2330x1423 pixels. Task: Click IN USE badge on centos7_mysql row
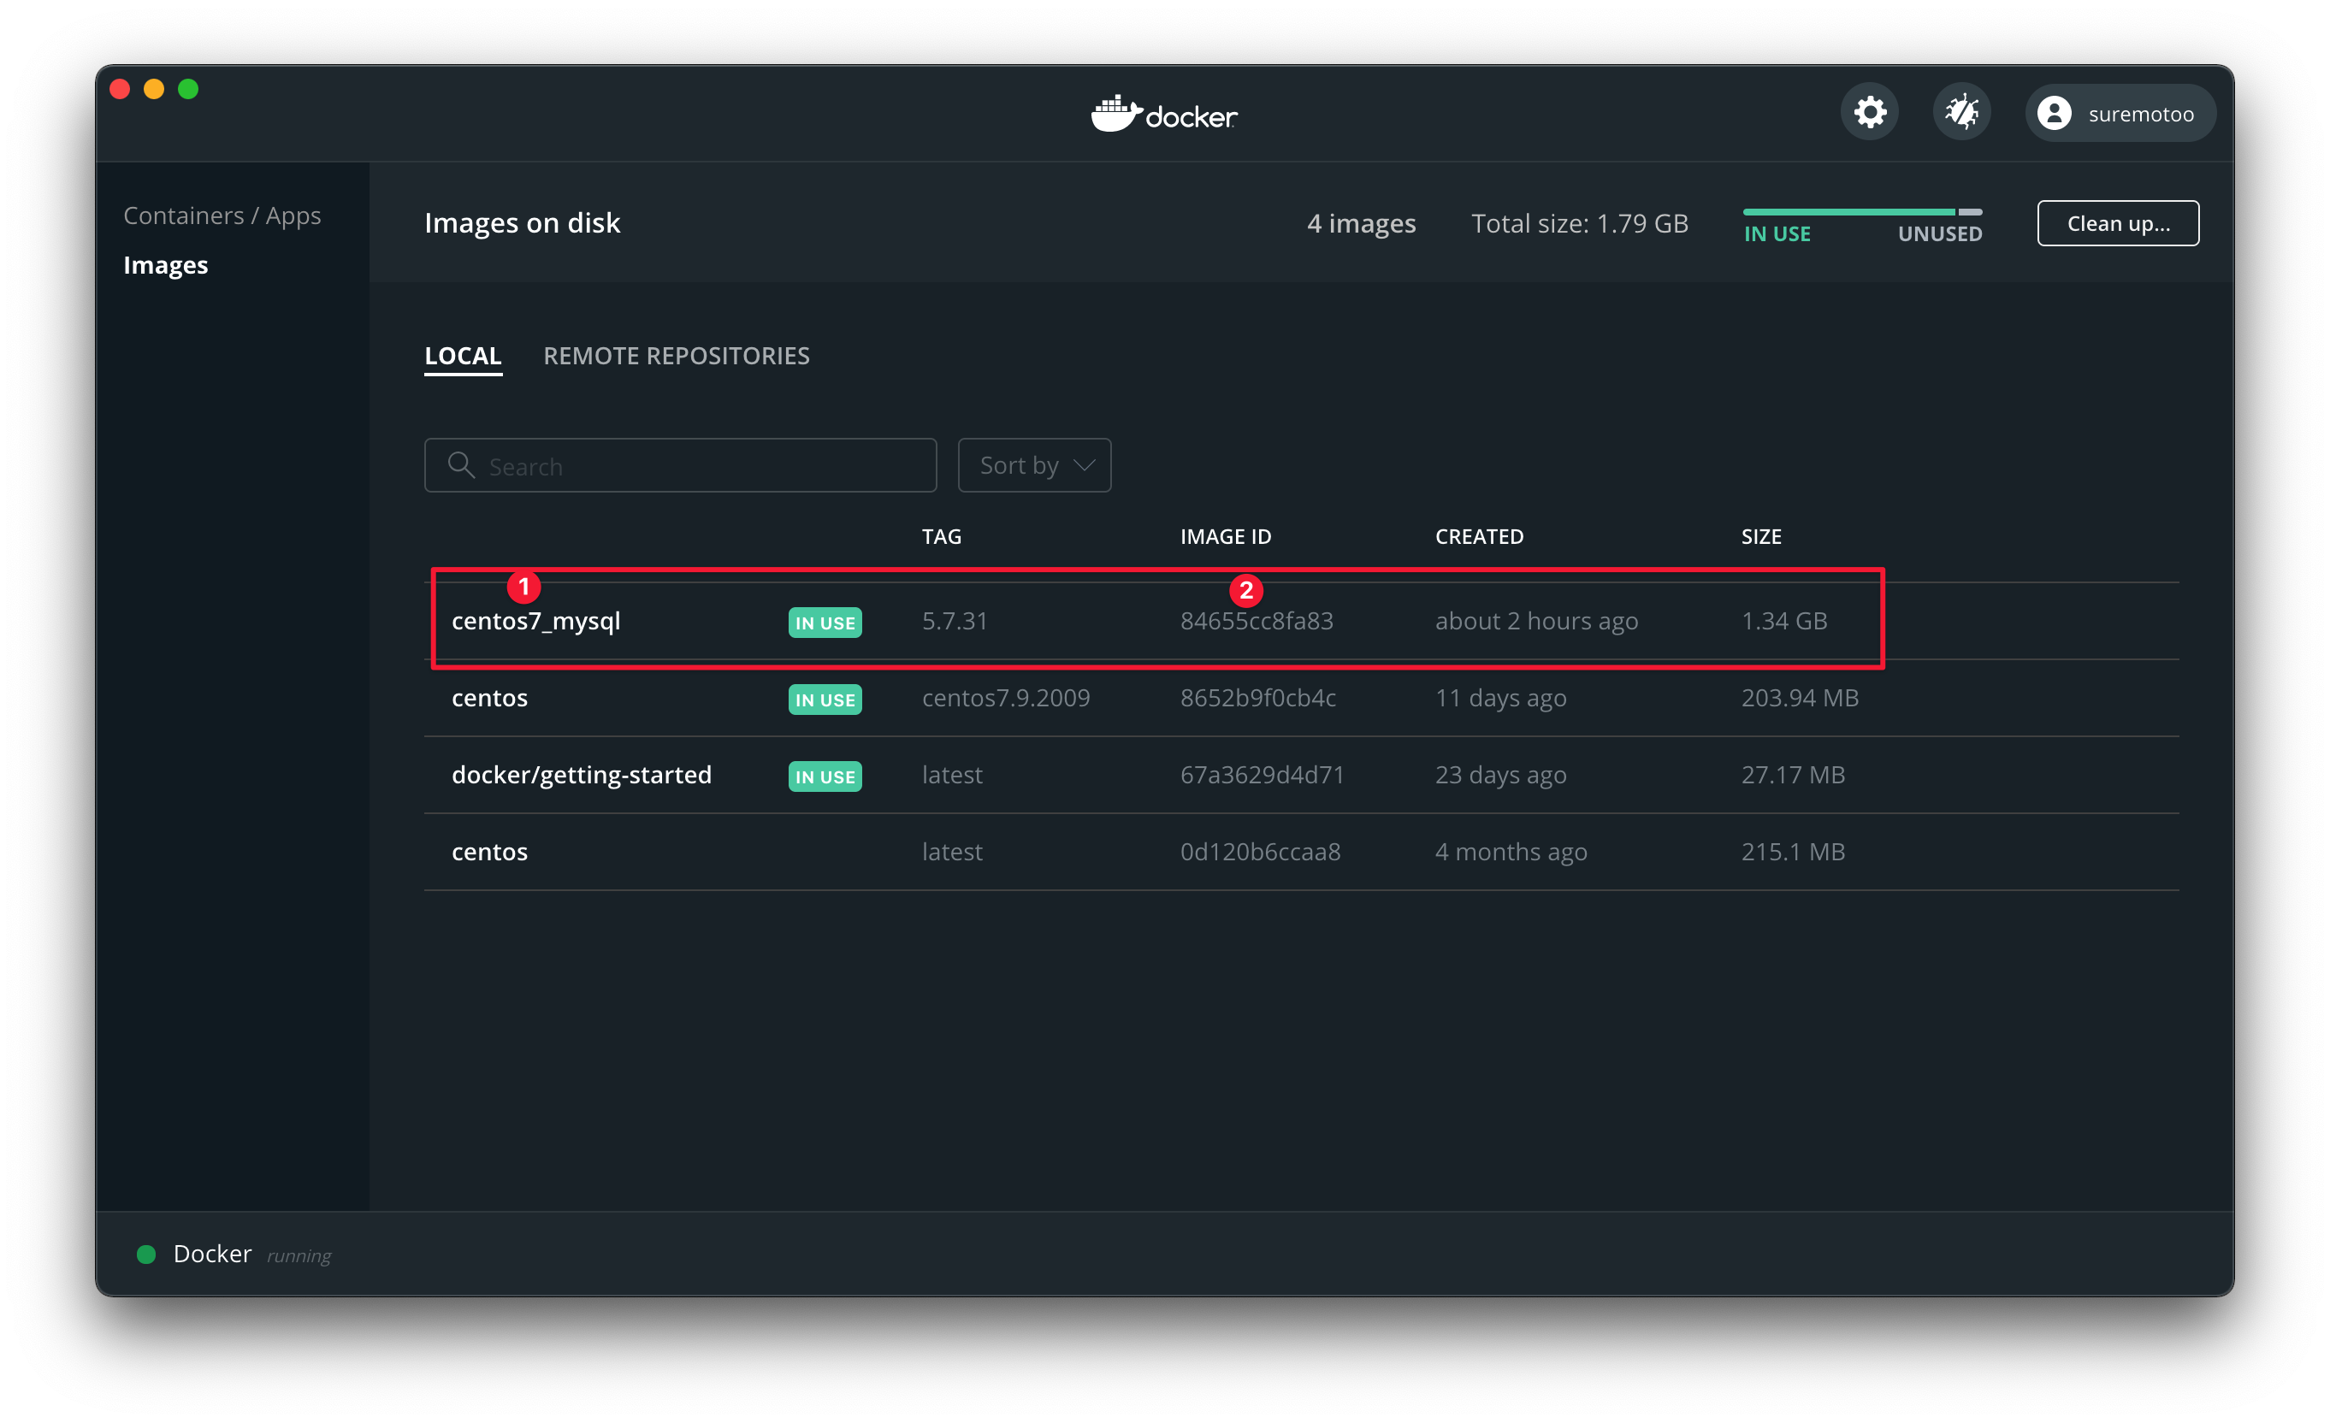[x=825, y=623]
